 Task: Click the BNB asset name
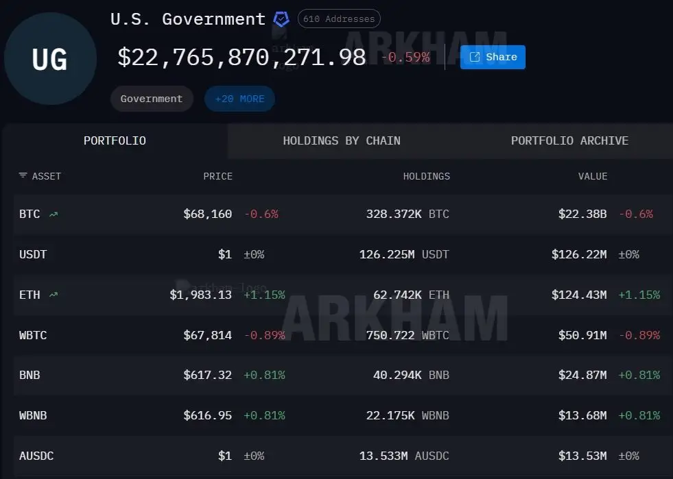point(29,376)
